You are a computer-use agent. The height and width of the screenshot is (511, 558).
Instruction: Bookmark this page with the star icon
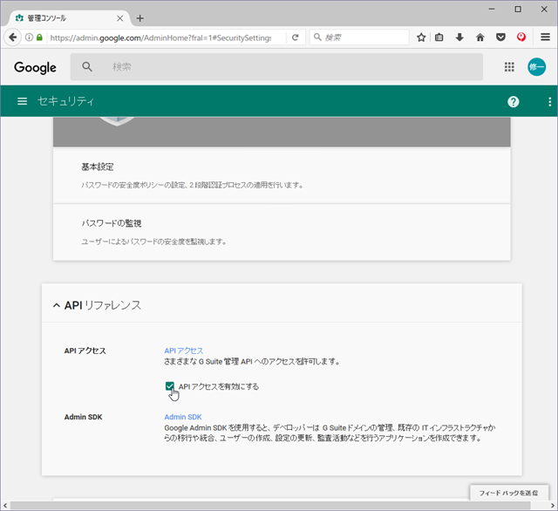[421, 37]
